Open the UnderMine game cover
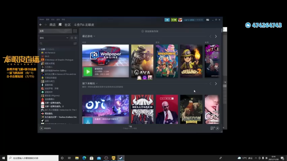287x161 pixels. pos(167,61)
